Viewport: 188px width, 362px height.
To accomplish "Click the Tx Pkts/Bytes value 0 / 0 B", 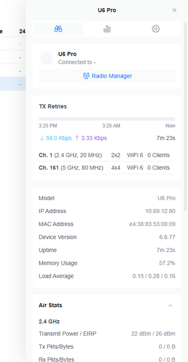I will click(x=167, y=346).
